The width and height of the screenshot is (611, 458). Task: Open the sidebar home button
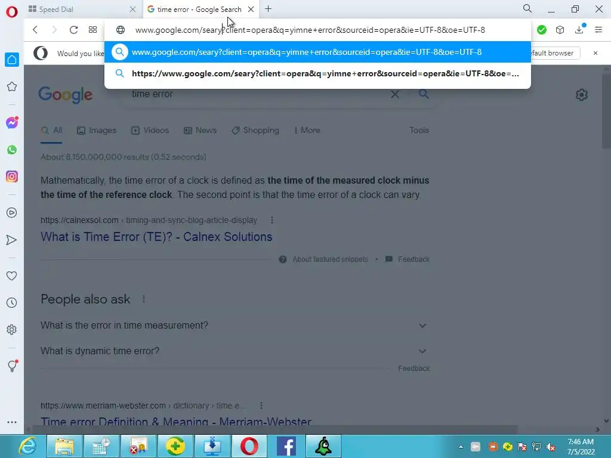(x=12, y=60)
